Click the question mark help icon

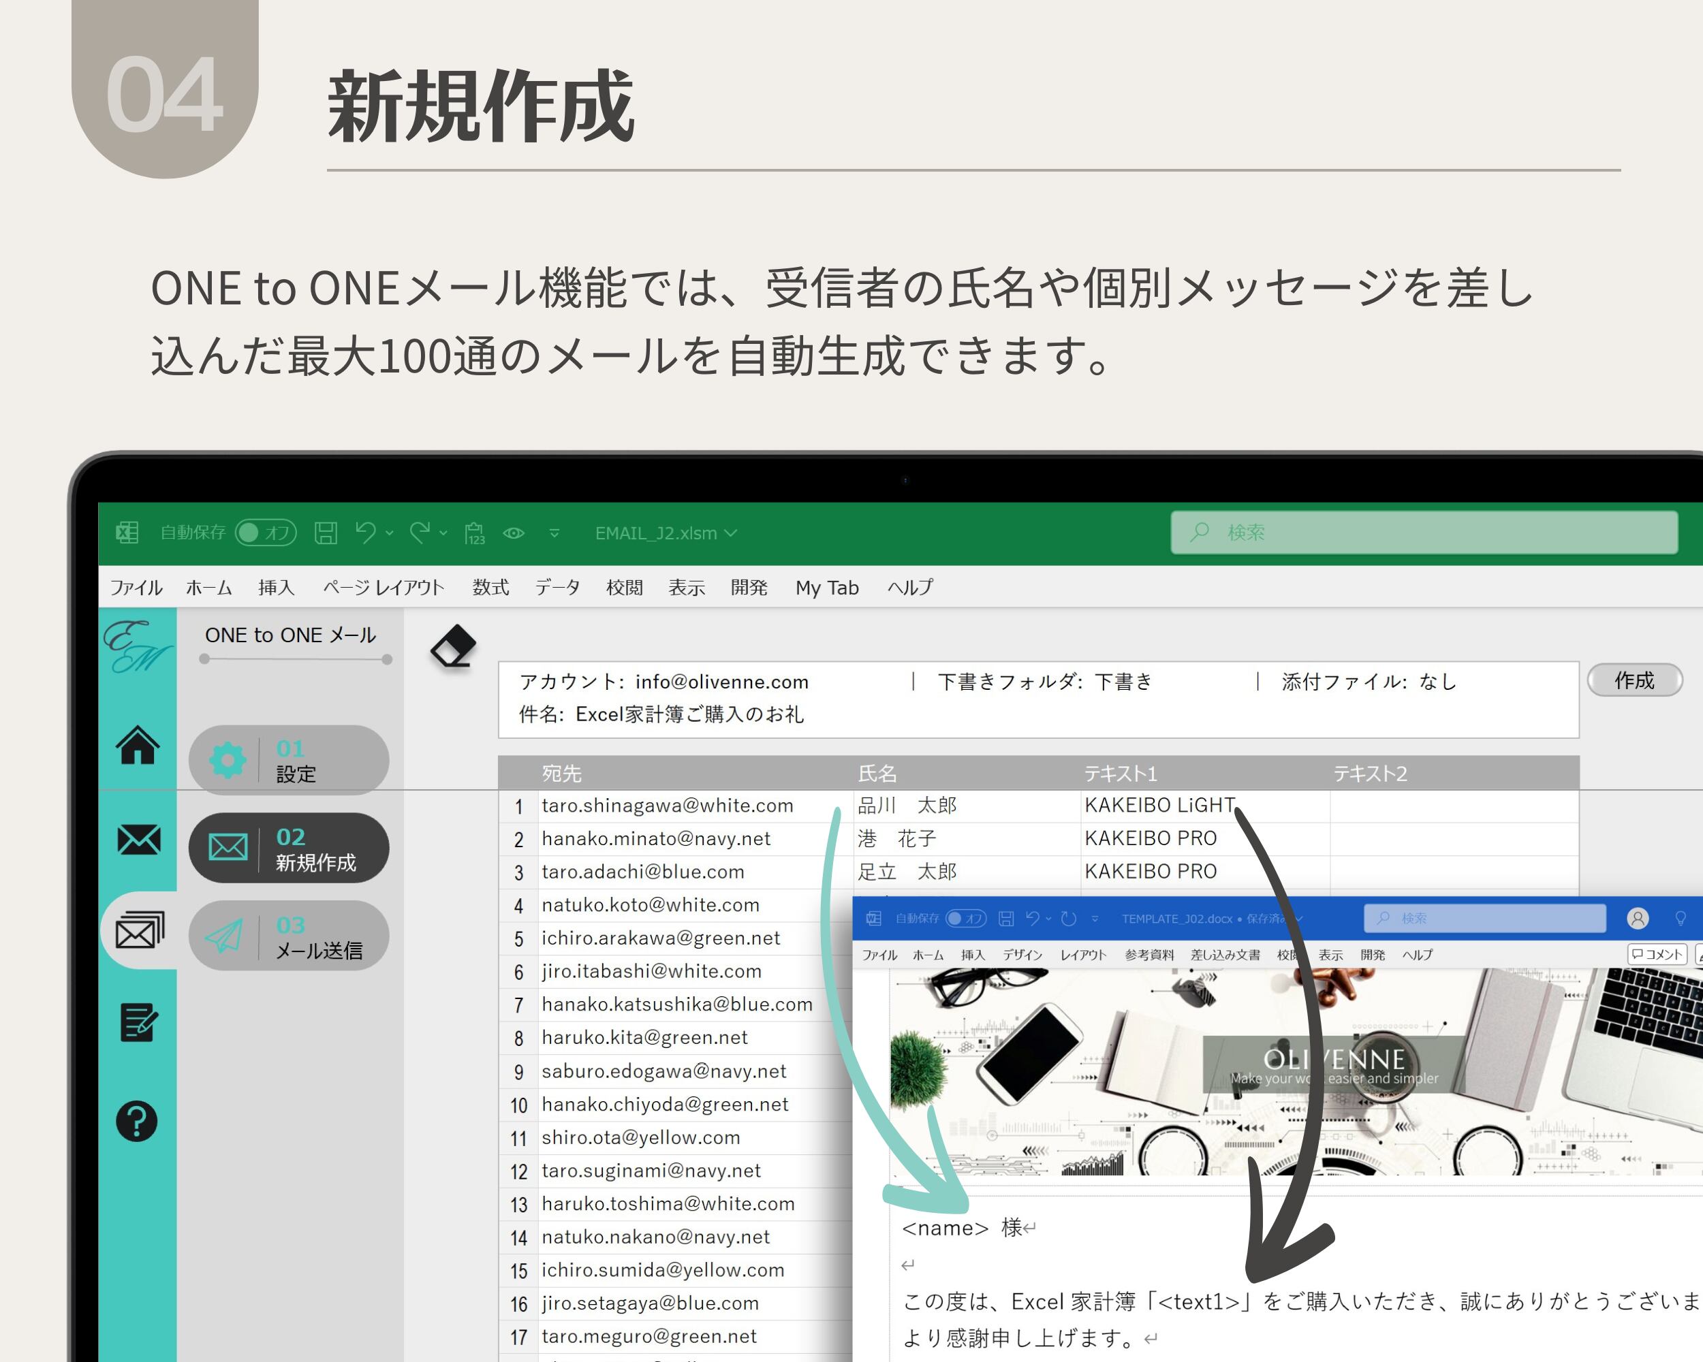[x=137, y=1120]
